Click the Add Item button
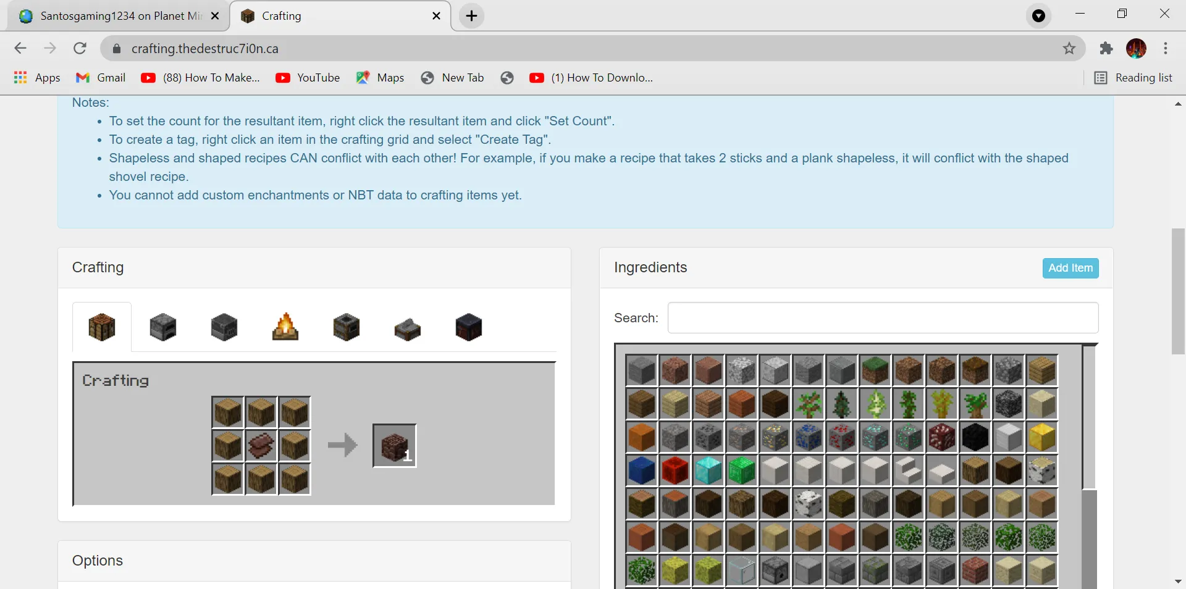 click(x=1070, y=269)
